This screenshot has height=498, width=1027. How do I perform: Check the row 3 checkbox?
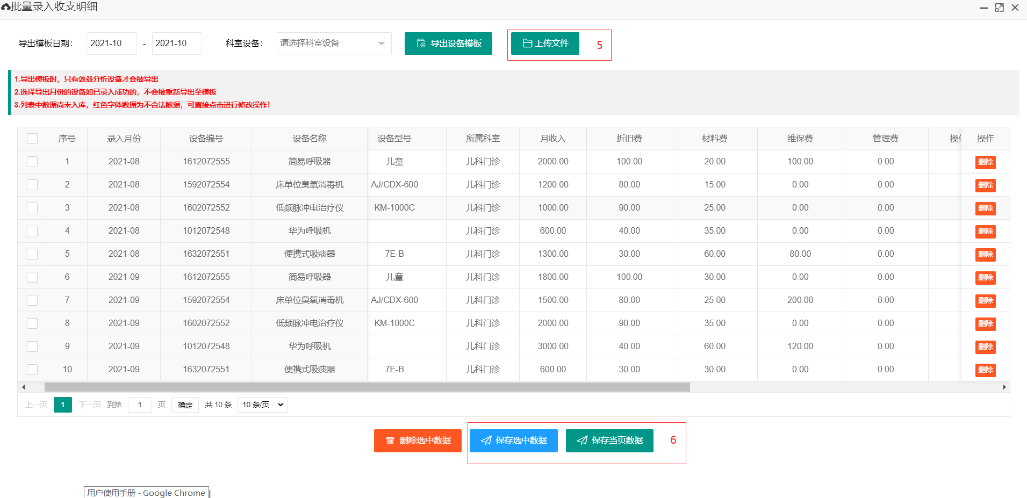tap(32, 208)
